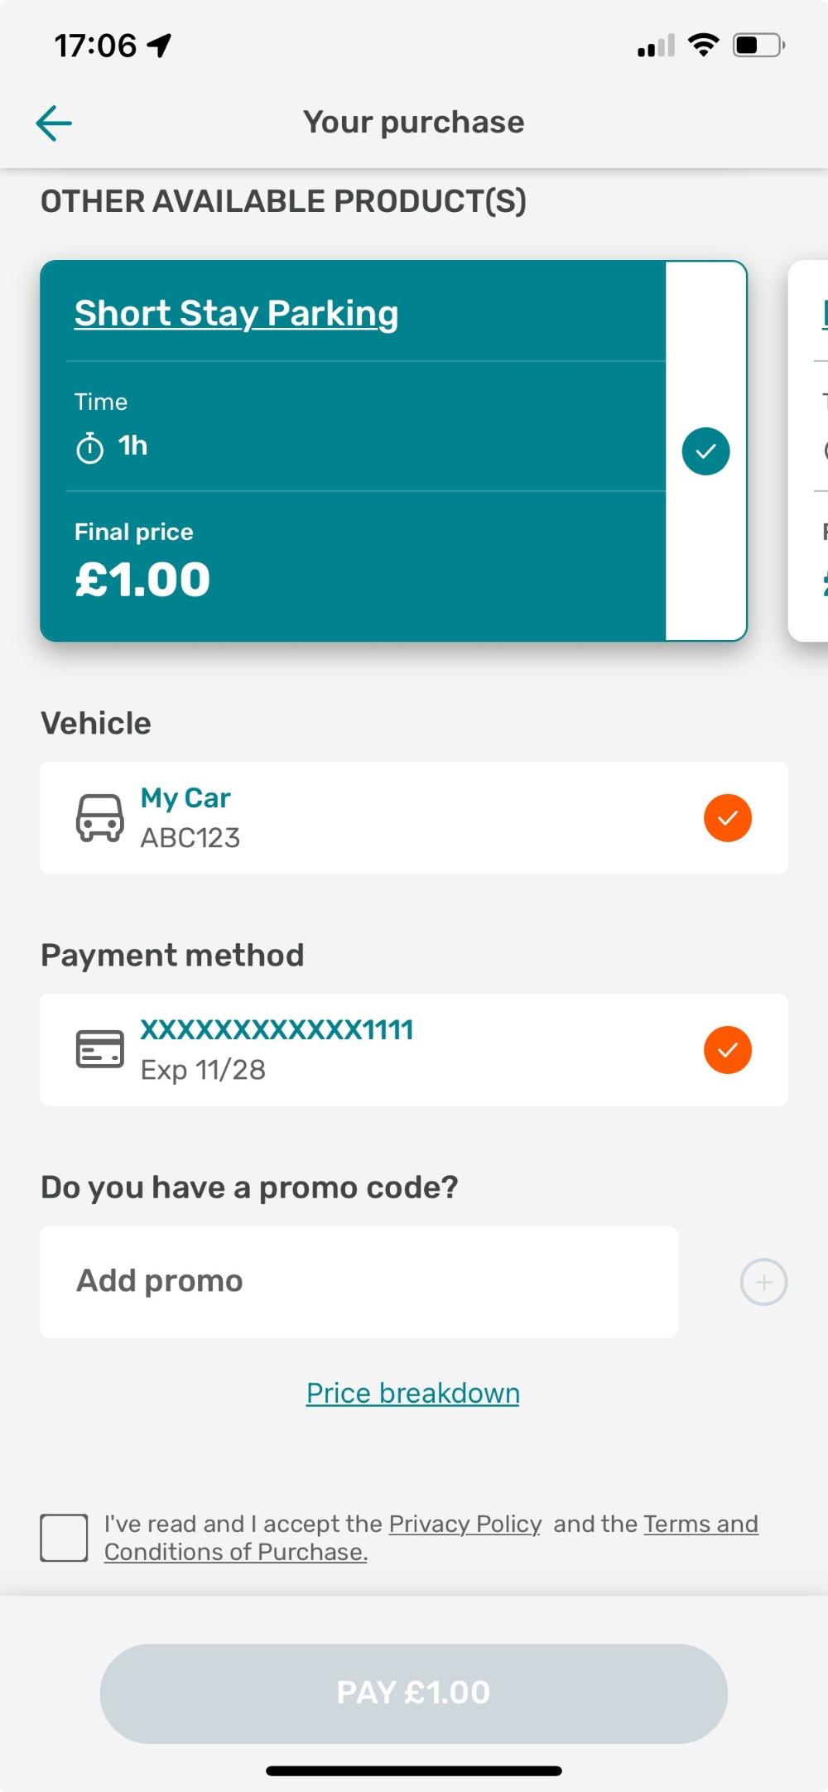
Task: Click the Add promo input field
Action: 359,1282
